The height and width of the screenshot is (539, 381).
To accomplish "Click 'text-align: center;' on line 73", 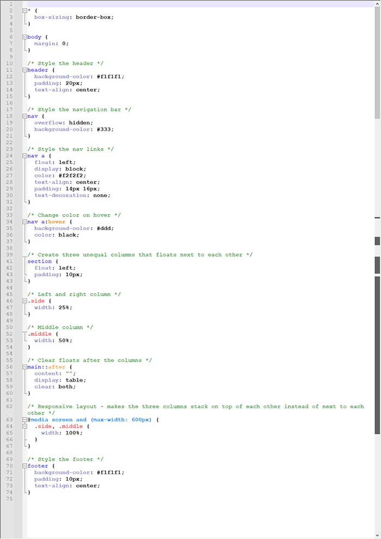I will click(x=67, y=486).
